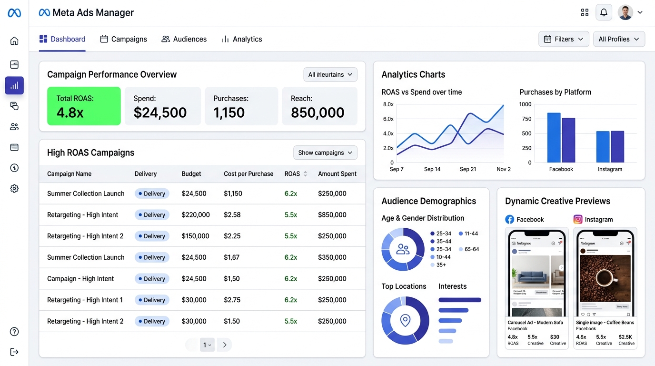Open the All Profiles dropdown
655x366 pixels.
tap(619, 39)
